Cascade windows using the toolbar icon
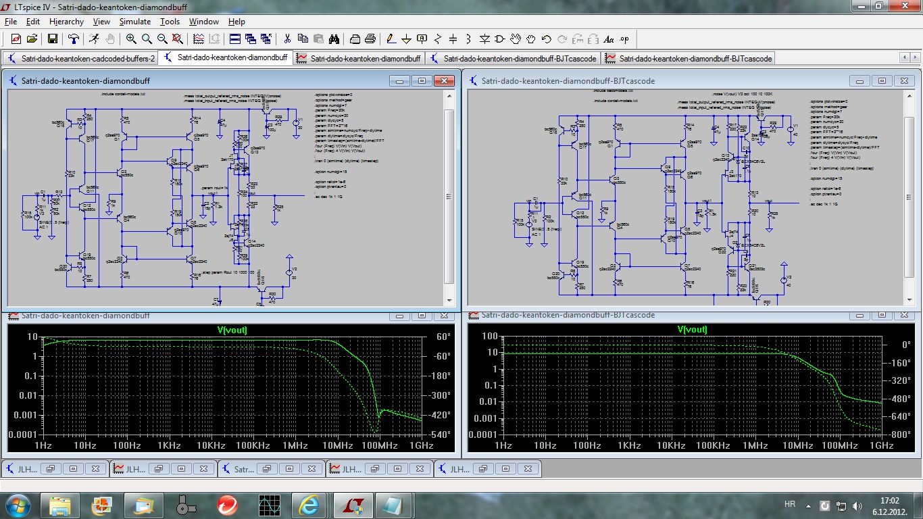923x519 pixels. [251, 39]
